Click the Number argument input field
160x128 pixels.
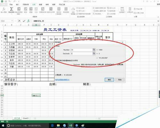click(x=82, y=50)
